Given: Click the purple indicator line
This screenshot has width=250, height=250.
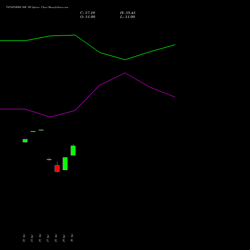Looking at the screenshot, I should click(100, 85).
